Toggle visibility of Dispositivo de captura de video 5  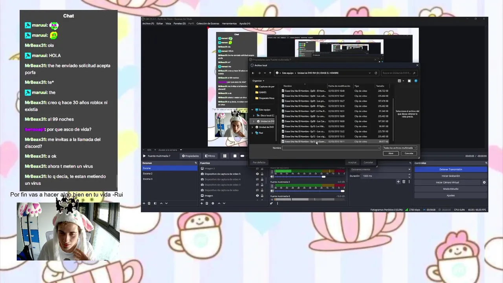click(x=257, y=174)
